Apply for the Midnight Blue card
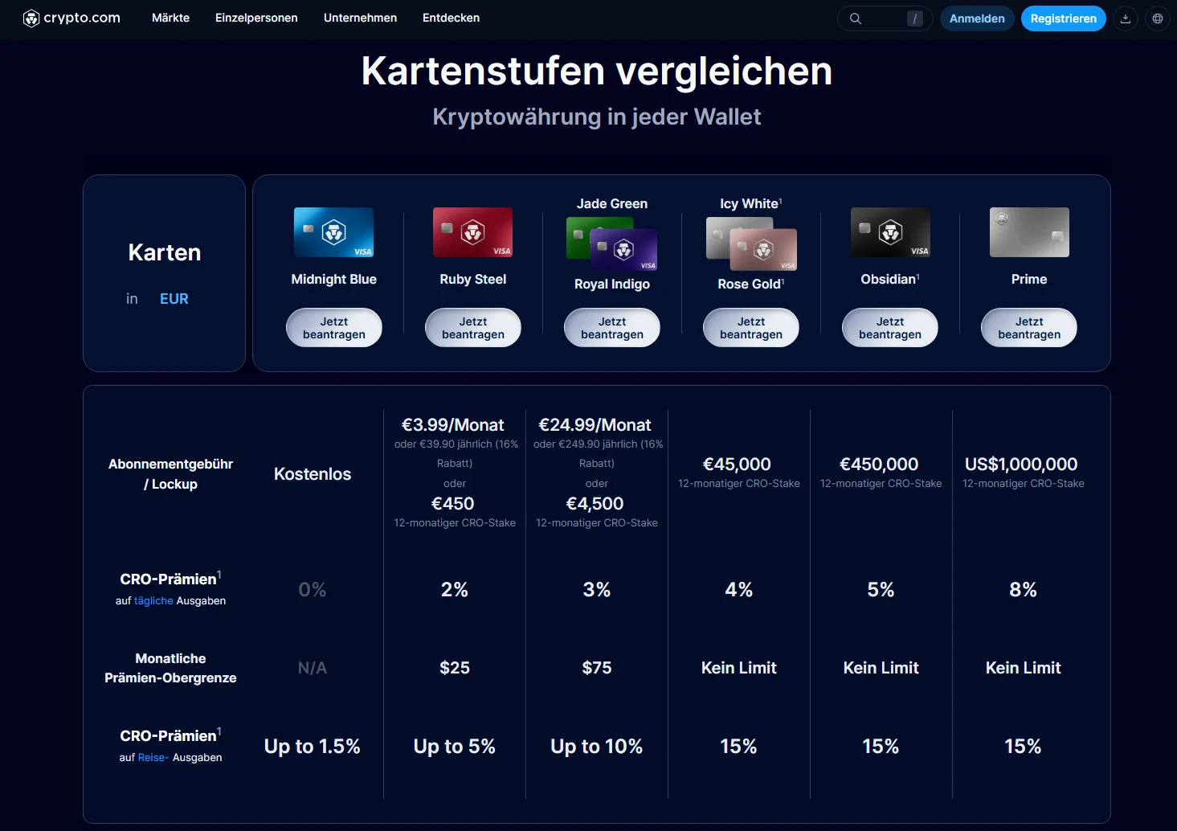Screen dimensions: 1177x831 334,328
